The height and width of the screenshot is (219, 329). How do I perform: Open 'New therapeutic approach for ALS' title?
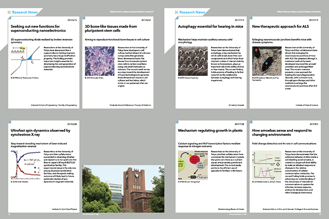pos(280,27)
